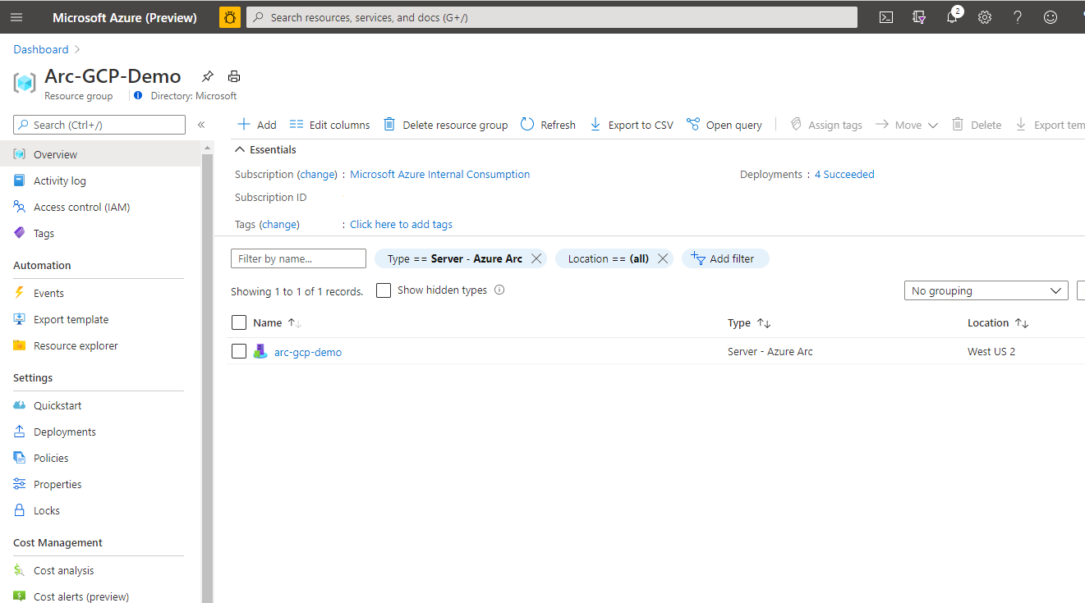The width and height of the screenshot is (1085, 603).
Task: Click the subscription (change) link
Action: tap(317, 174)
